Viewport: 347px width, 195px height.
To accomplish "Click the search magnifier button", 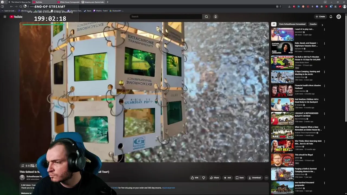I will pyautogui.click(x=206, y=17).
